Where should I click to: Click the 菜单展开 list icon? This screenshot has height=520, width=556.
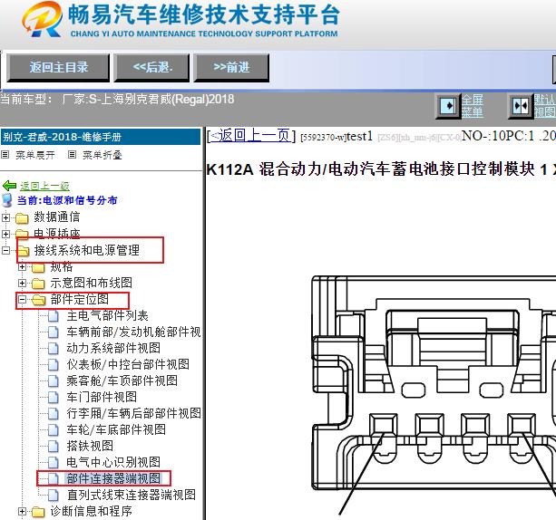click(x=5, y=154)
